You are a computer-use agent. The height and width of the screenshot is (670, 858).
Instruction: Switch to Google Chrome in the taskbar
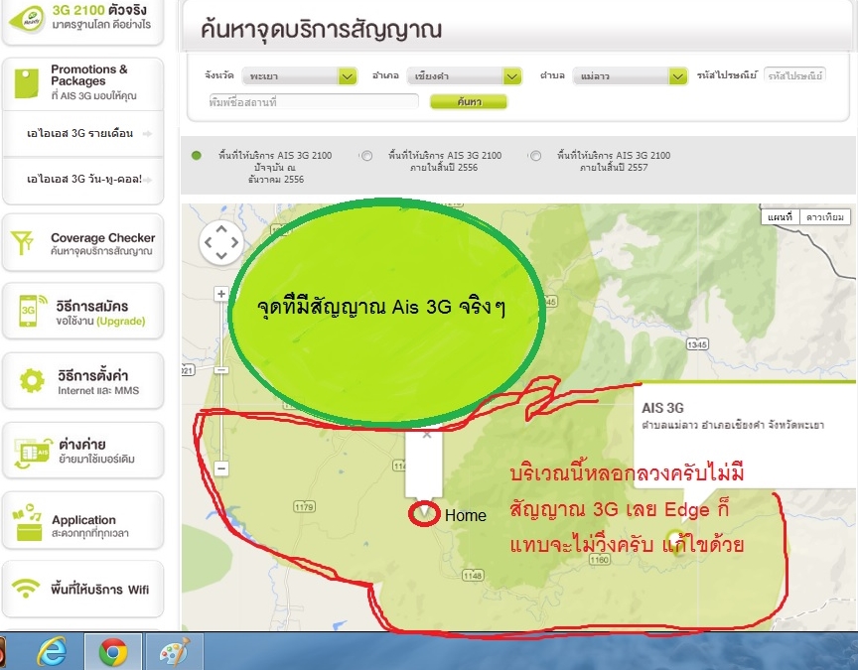click(x=113, y=651)
